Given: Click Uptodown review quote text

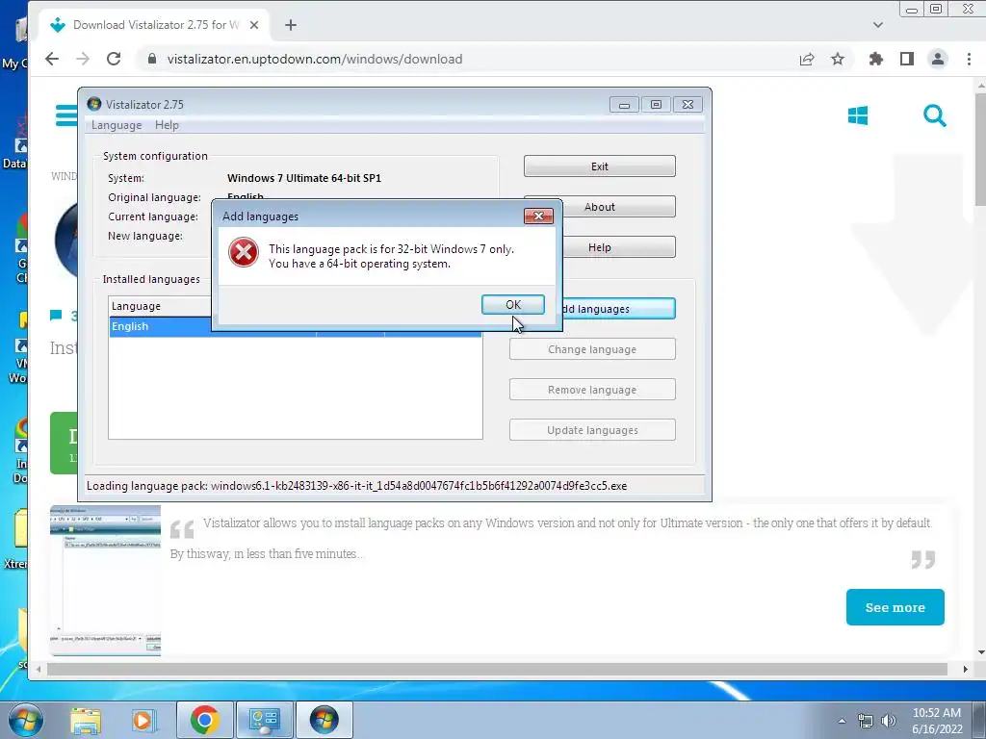Looking at the screenshot, I should (550, 539).
